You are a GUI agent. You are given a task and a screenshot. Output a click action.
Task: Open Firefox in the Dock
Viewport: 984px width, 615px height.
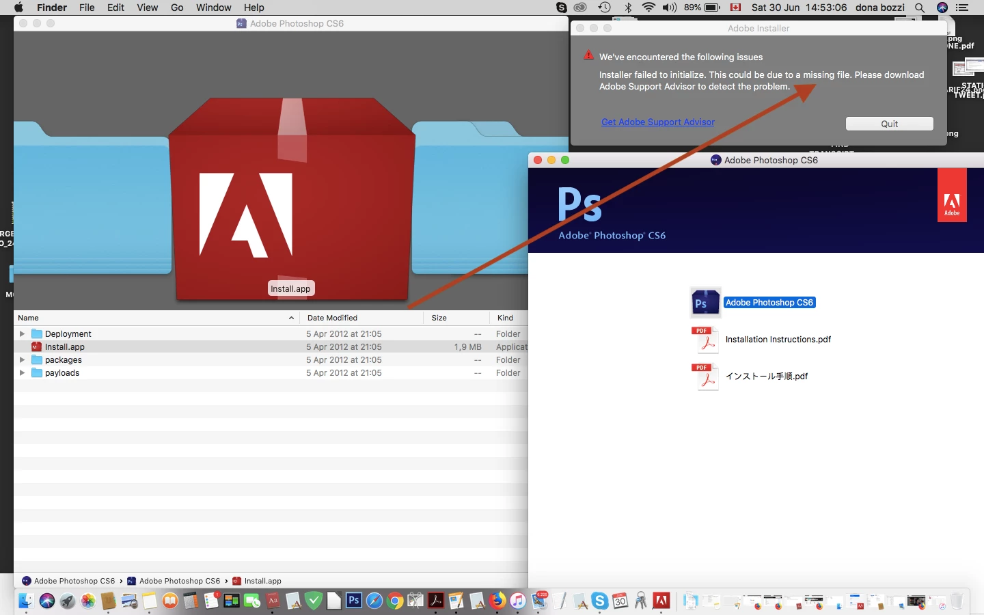point(498,601)
